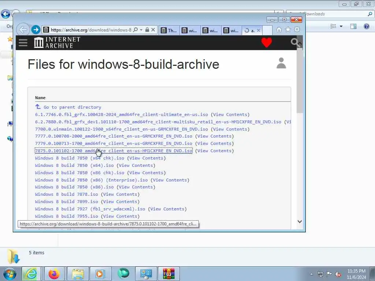Open the Internet Archive hamburger menu
This screenshot has width=375, height=281.
(23, 43)
